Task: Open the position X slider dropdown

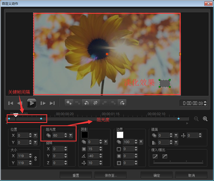Action: (35, 135)
